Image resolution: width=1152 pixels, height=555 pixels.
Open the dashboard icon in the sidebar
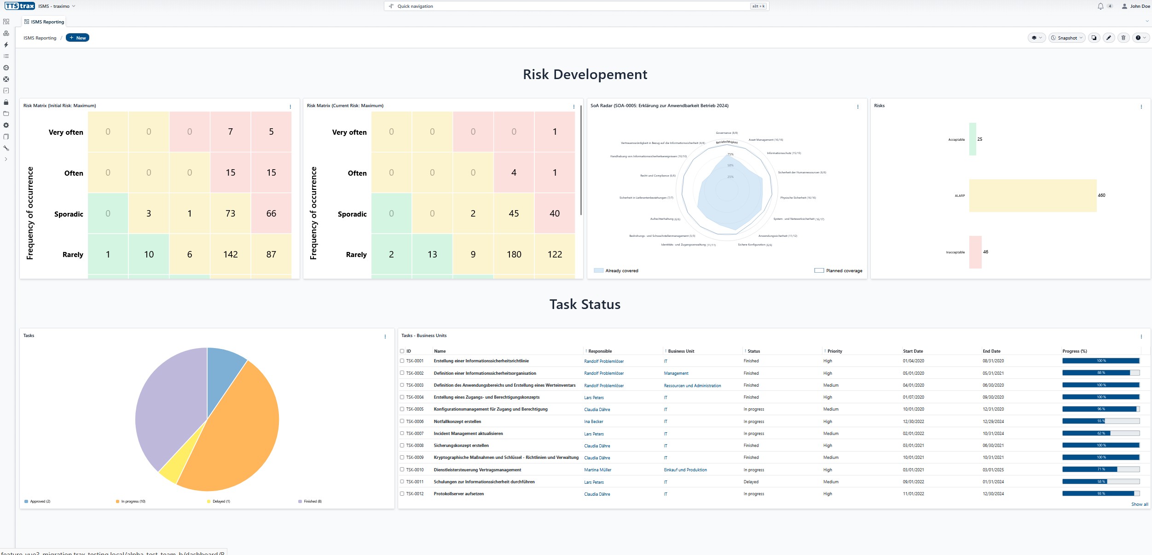pos(6,22)
